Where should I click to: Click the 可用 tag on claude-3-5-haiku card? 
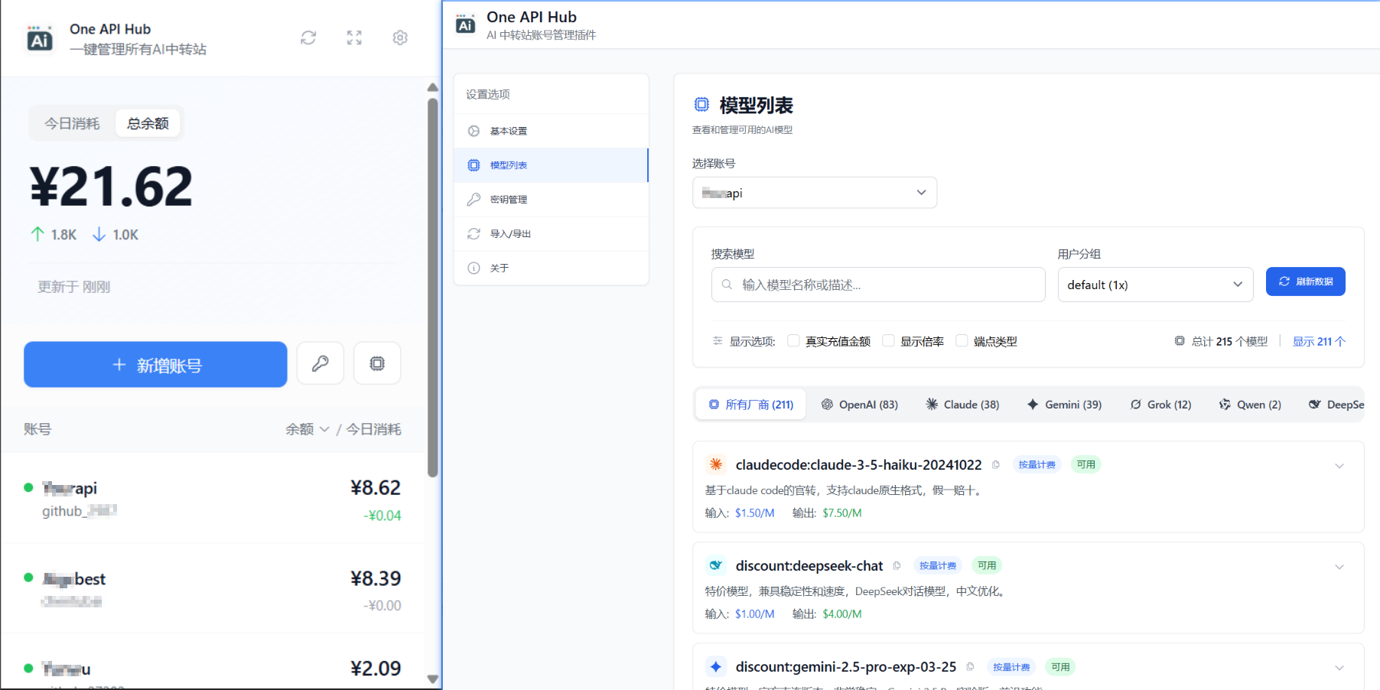(1085, 464)
